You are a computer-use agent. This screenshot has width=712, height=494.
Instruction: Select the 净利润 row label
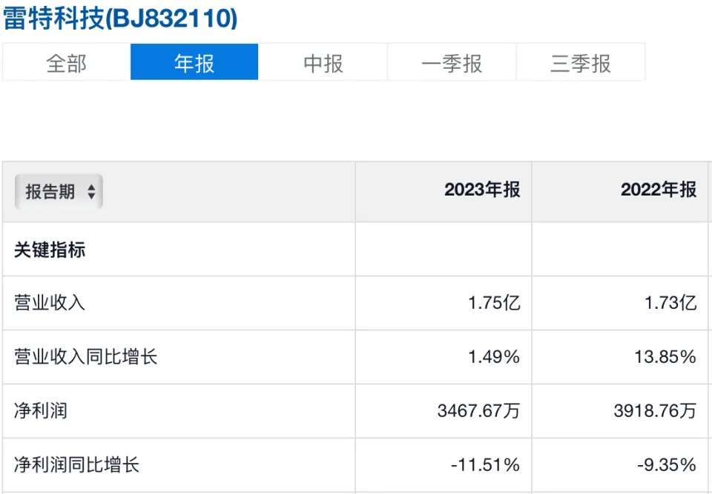41,410
